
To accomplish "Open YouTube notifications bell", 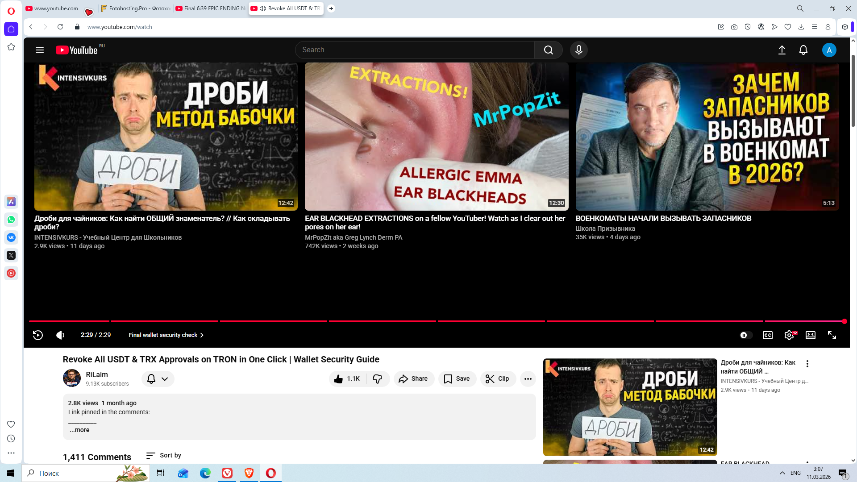I will [803, 50].
